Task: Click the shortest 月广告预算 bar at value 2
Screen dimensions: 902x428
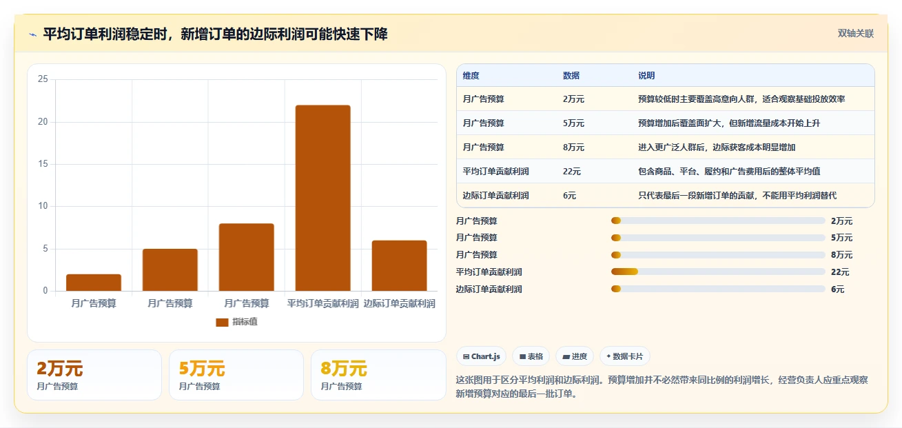Action: click(x=94, y=283)
